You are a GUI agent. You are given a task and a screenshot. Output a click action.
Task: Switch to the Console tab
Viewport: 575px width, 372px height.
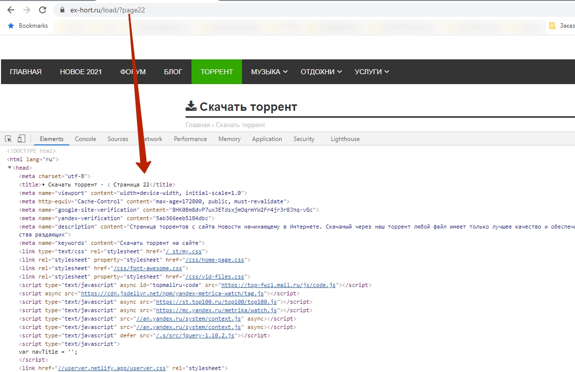(x=86, y=139)
